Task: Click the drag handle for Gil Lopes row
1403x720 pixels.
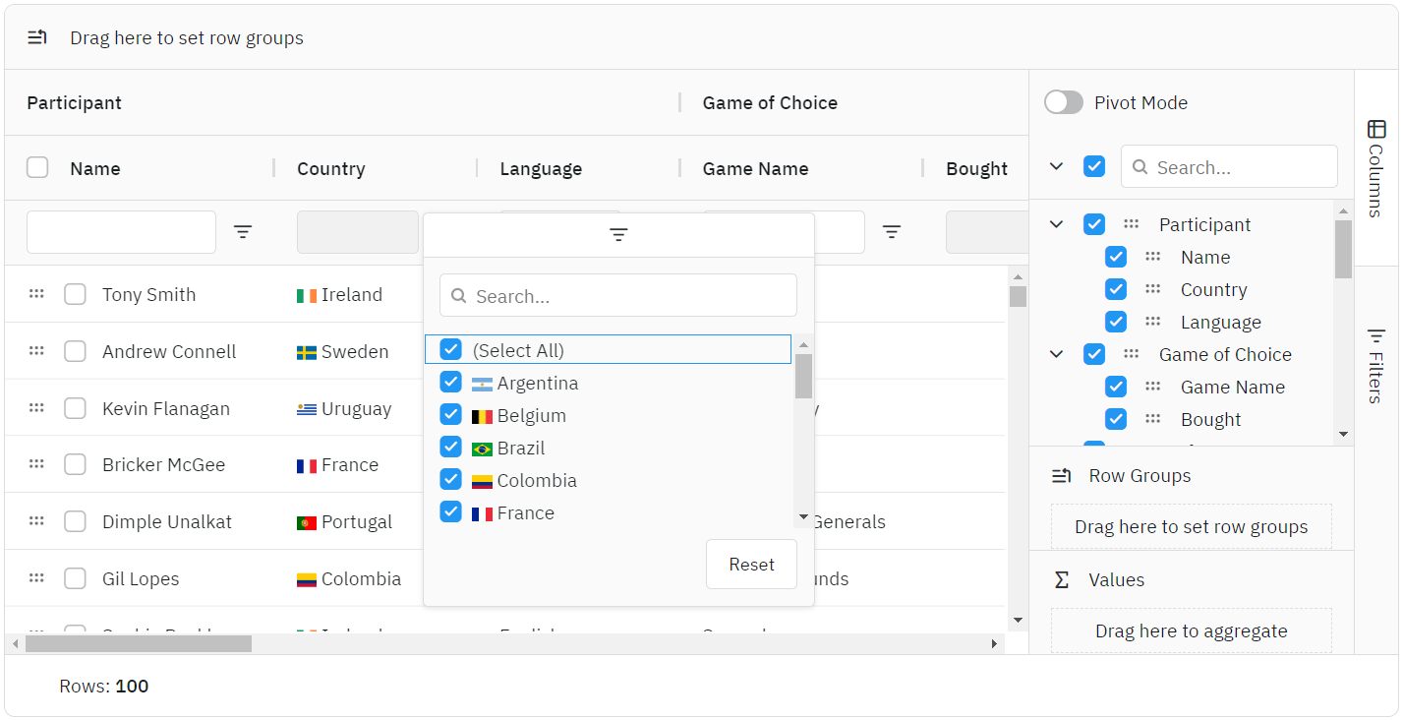Action: click(36, 578)
